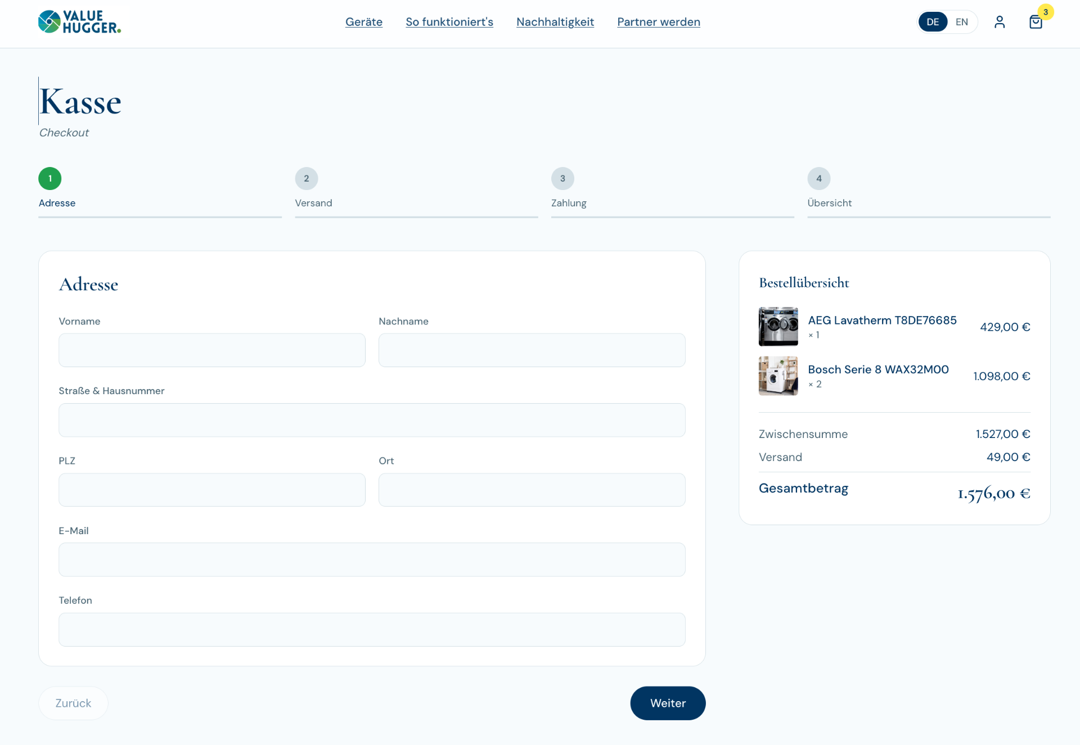Click the Bosch Serie 8 WAX32M00 name

(x=878, y=369)
